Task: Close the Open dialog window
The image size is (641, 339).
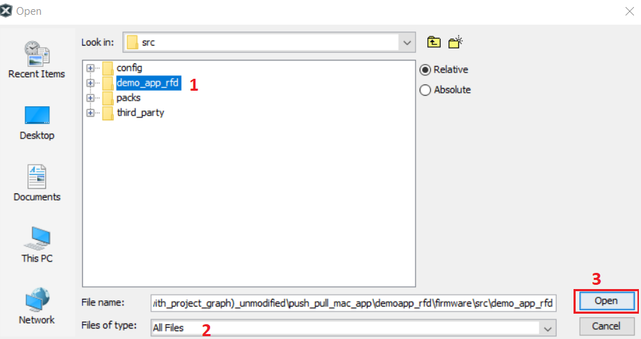Action: [x=630, y=11]
